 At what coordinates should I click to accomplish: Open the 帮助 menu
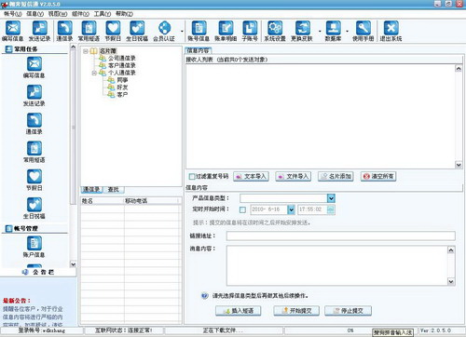[124, 14]
